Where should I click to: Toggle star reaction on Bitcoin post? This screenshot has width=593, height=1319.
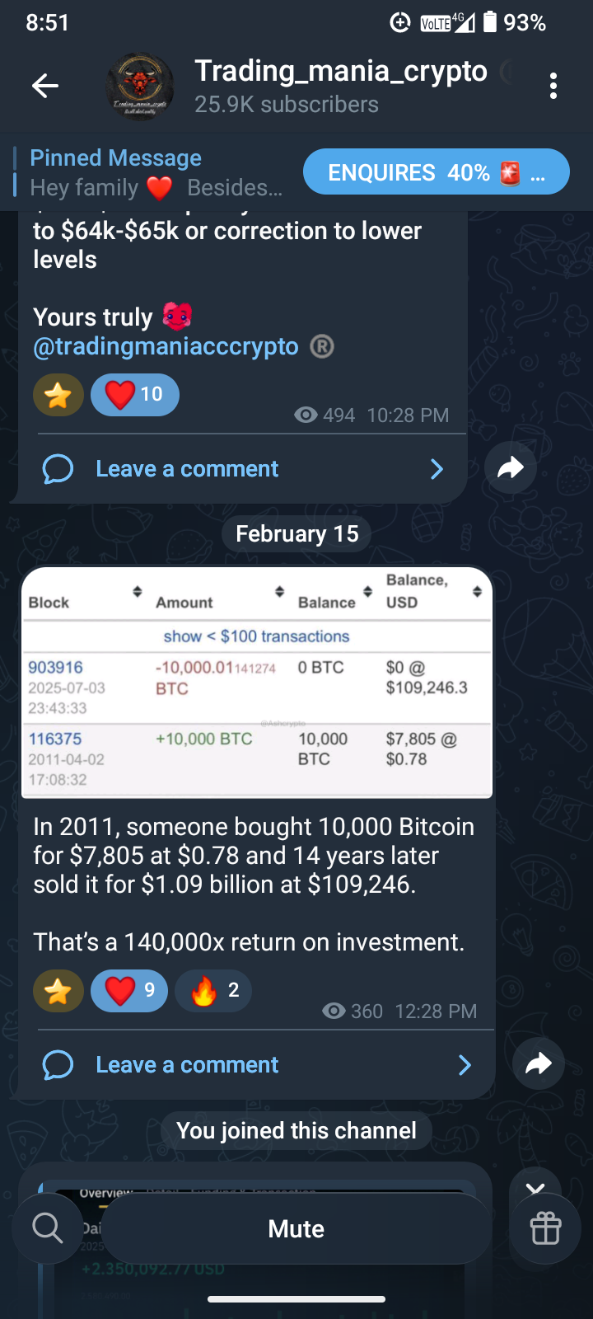point(58,991)
